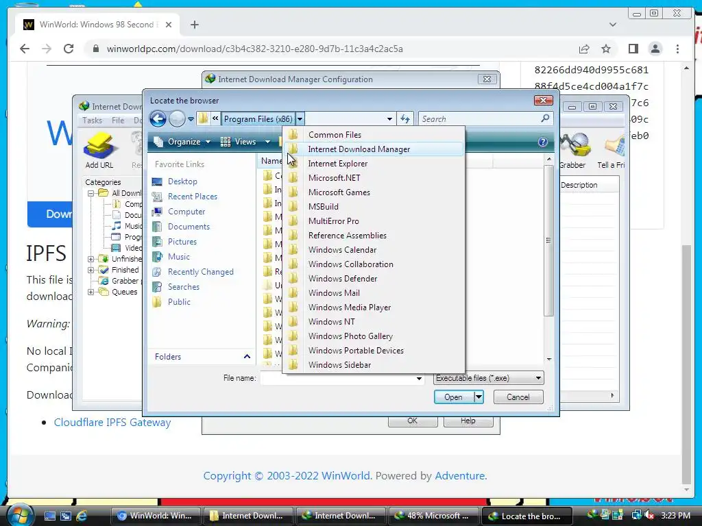Open Recently Changed favorite link
702x526 pixels.
click(201, 272)
